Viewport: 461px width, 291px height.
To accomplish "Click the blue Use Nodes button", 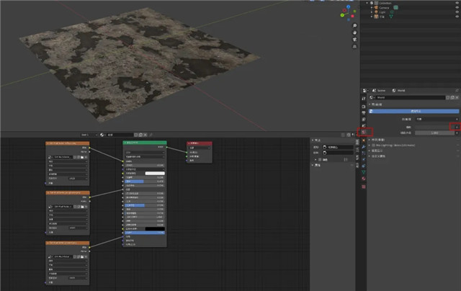I will pos(413,112).
